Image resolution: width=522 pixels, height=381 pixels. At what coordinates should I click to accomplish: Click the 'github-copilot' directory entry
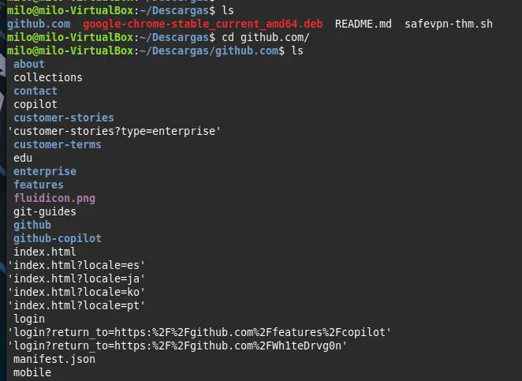pos(58,238)
